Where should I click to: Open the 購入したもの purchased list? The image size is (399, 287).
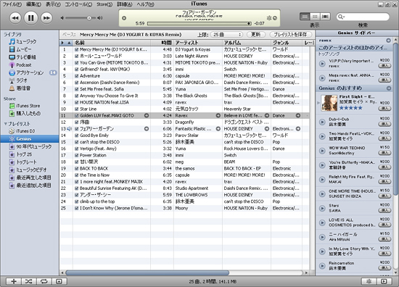pyautogui.click(x=25, y=113)
